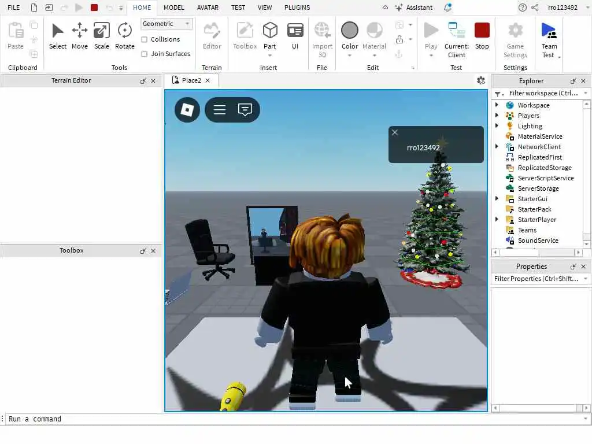Switch to the TEST ribbon tab
This screenshot has width=592, height=444.
pos(238,8)
